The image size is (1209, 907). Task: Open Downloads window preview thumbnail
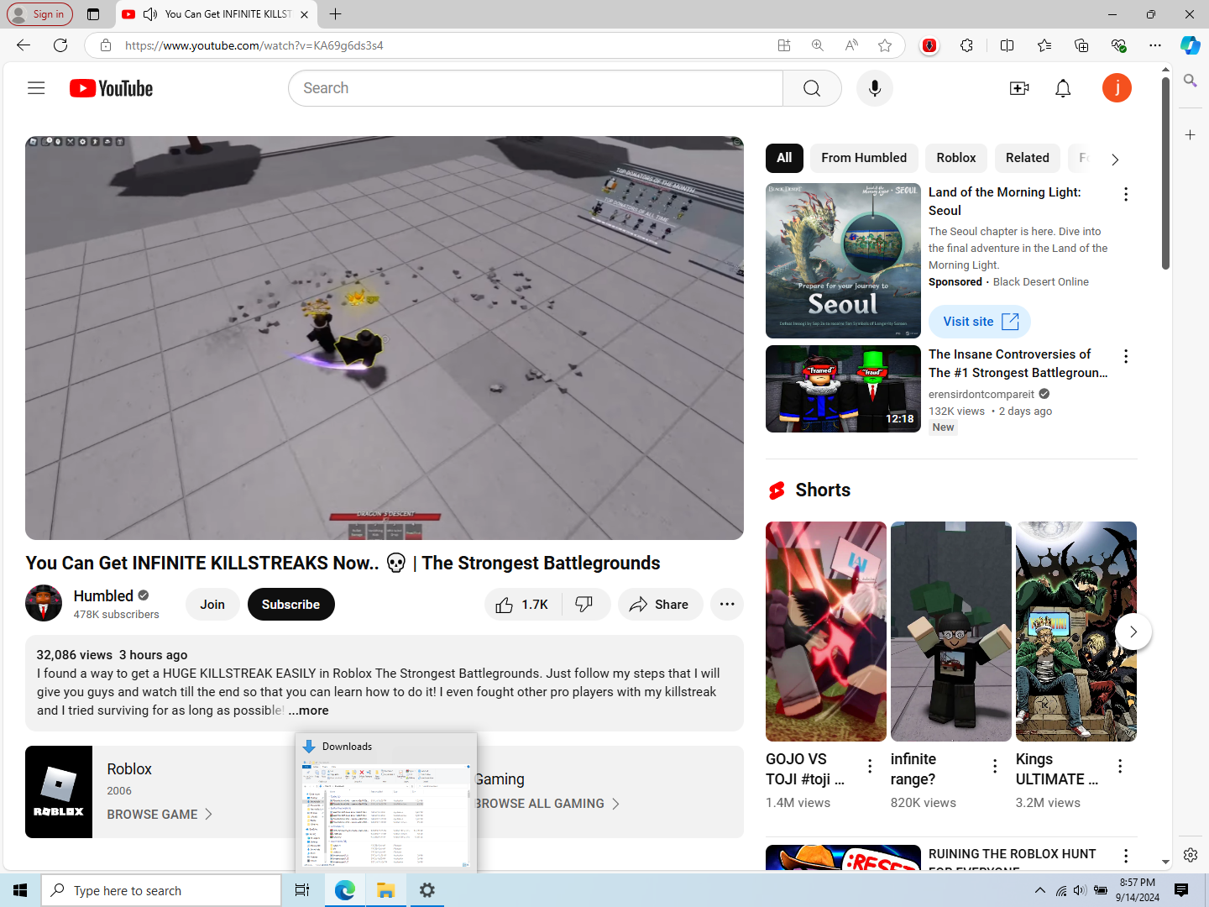point(386,815)
